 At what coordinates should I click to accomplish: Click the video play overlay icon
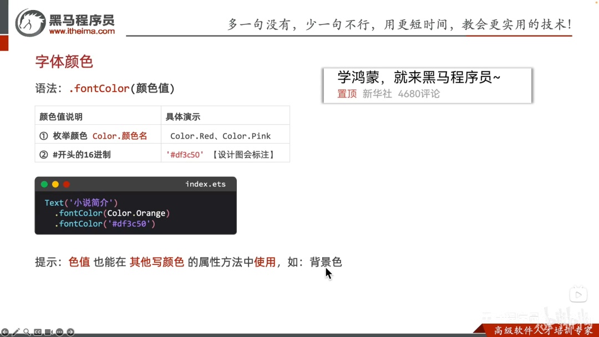(x=578, y=295)
